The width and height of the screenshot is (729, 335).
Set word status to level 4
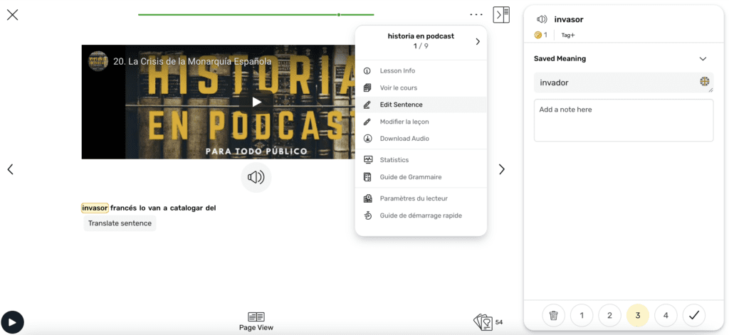(x=666, y=315)
